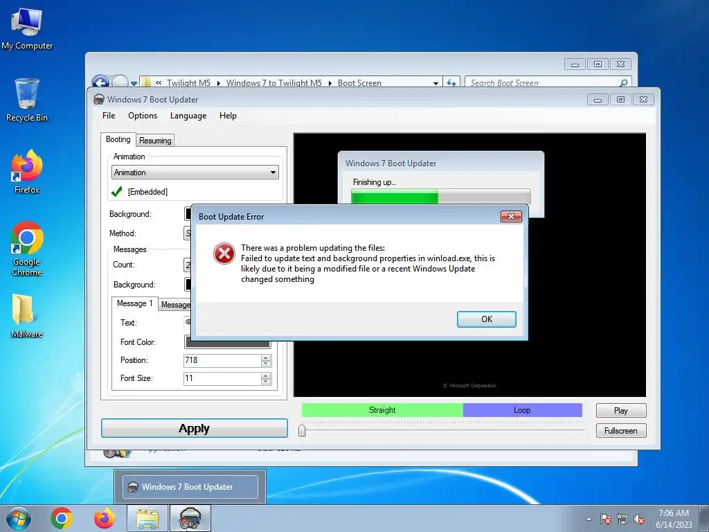The height and width of the screenshot is (532, 709).
Task: Open the File menu
Action: tap(109, 116)
